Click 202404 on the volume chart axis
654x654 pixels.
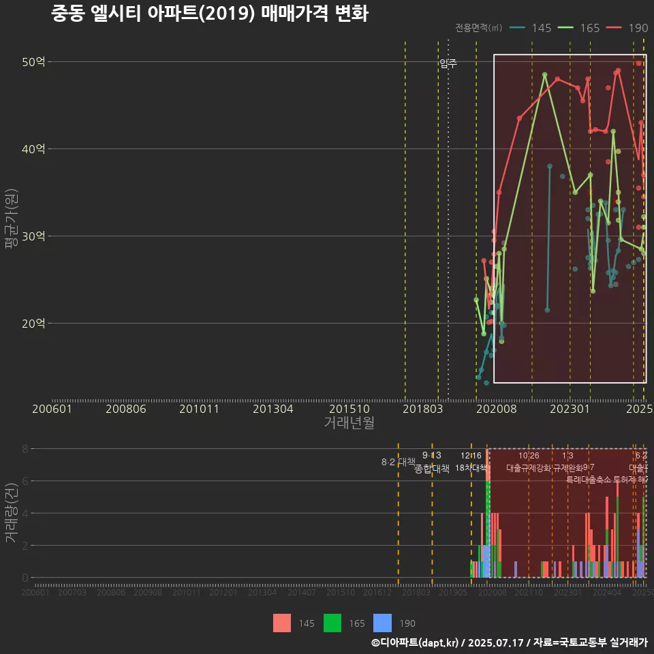(x=607, y=592)
